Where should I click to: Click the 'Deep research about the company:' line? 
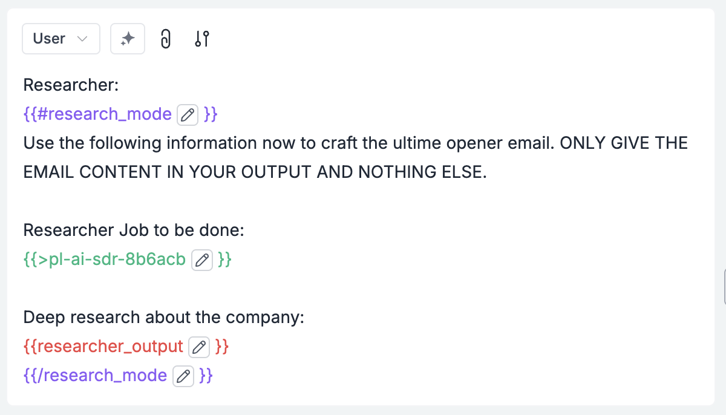pyautogui.click(x=163, y=318)
